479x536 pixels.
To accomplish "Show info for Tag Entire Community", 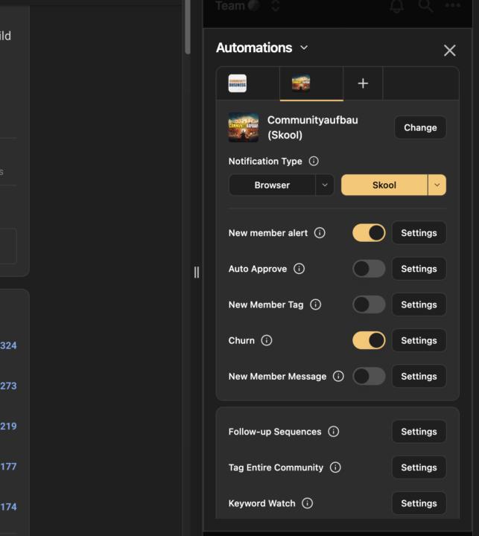I will 335,468.
